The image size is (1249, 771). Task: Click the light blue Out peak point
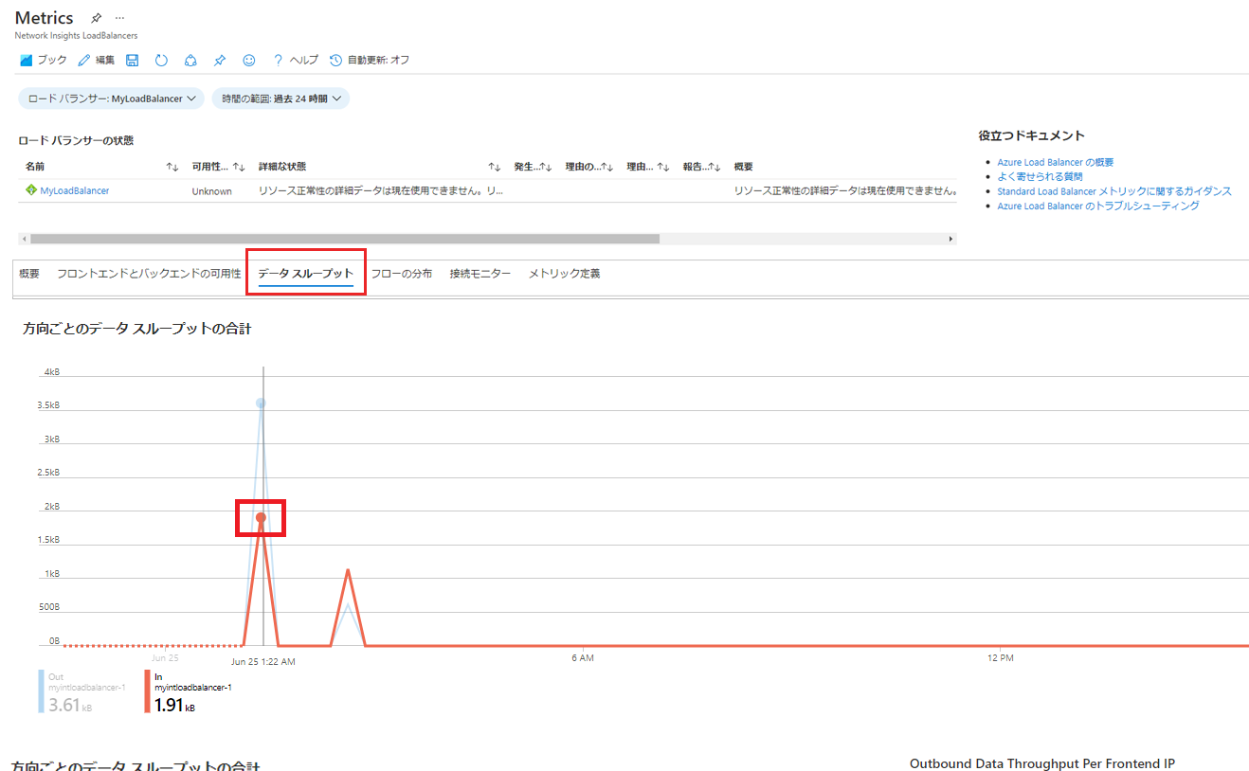[x=261, y=403]
